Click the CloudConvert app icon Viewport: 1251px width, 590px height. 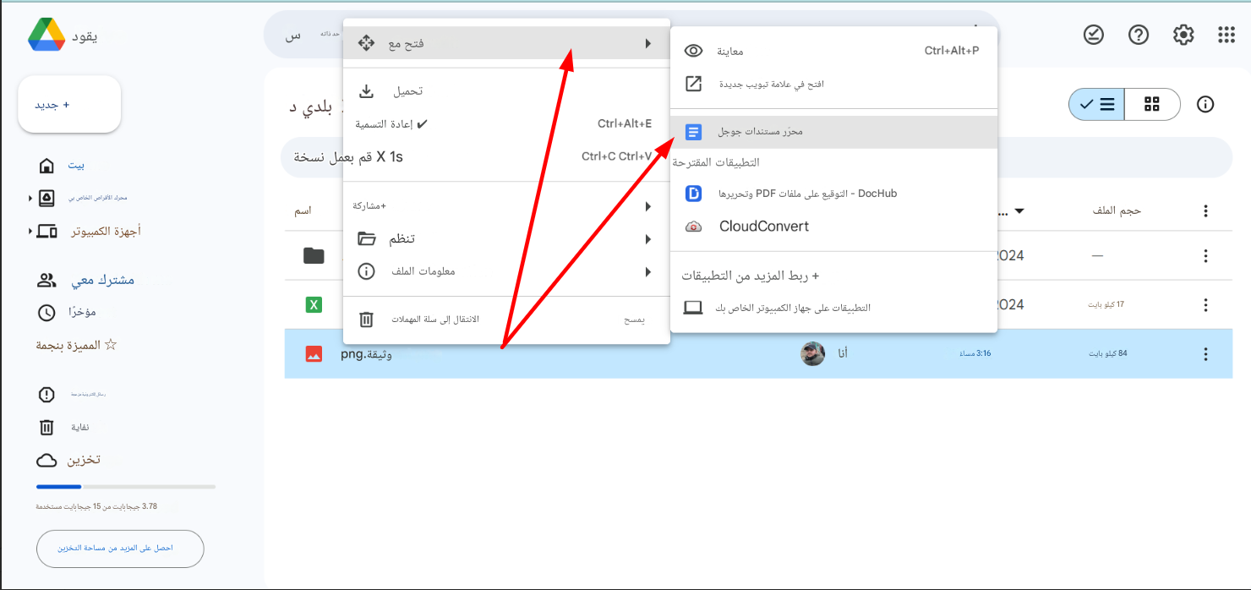[693, 227]
